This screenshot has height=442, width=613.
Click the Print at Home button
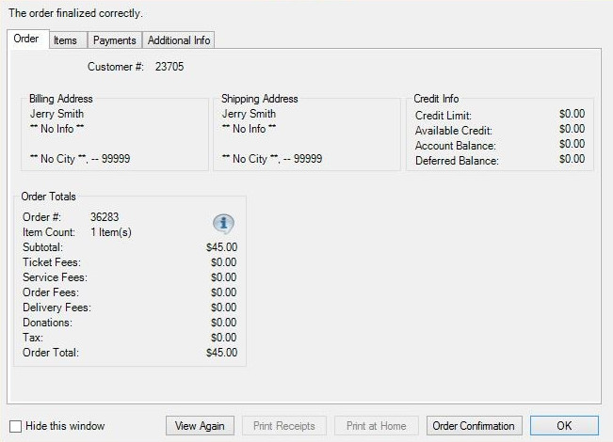pyautogui.click(x=376, y=426)
